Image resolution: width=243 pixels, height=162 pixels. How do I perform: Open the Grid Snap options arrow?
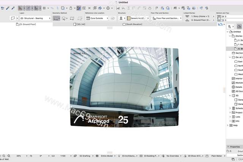point(48,8)
